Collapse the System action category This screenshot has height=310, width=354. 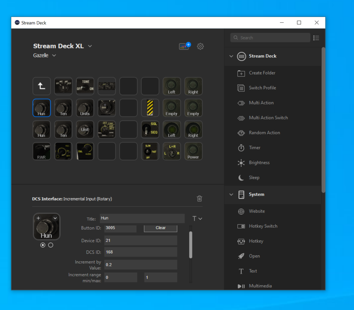pos(231,195)
